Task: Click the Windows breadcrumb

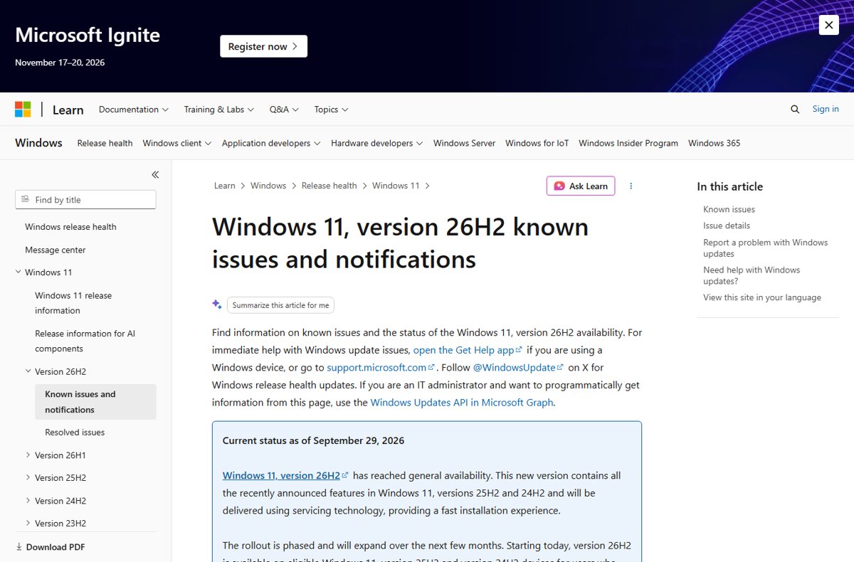Action: click(268, 186)
